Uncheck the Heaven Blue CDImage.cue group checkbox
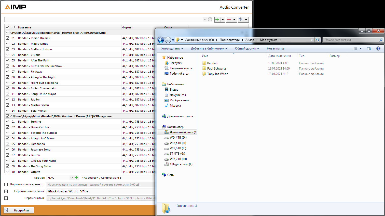 pyautogui.click(x=7, y=33)
